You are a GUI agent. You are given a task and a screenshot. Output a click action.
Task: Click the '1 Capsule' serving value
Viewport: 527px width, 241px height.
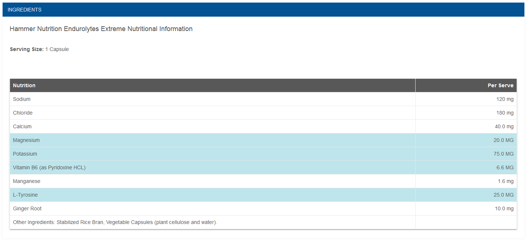click(x=57, y=49)
